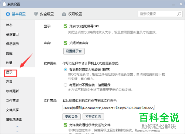This screenshot has height=134, width=185.
Task: Switch to the 权限设置 tab
Action: (72, 14)
